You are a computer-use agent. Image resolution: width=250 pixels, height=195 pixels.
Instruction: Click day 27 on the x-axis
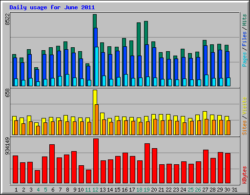[x=205, y=190]
